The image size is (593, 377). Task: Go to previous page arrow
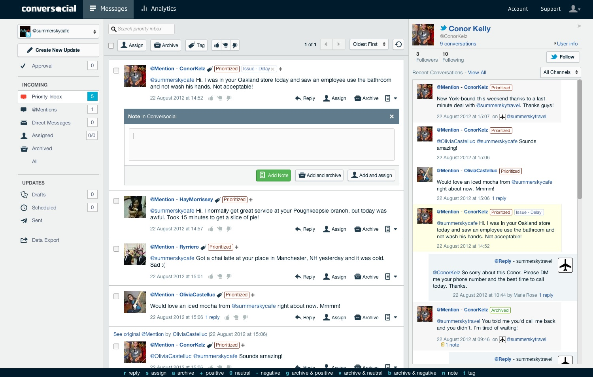(x=326, y=44)
